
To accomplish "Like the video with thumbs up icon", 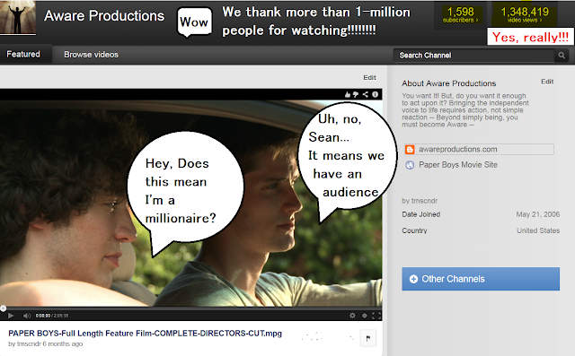I will [348, 94].
